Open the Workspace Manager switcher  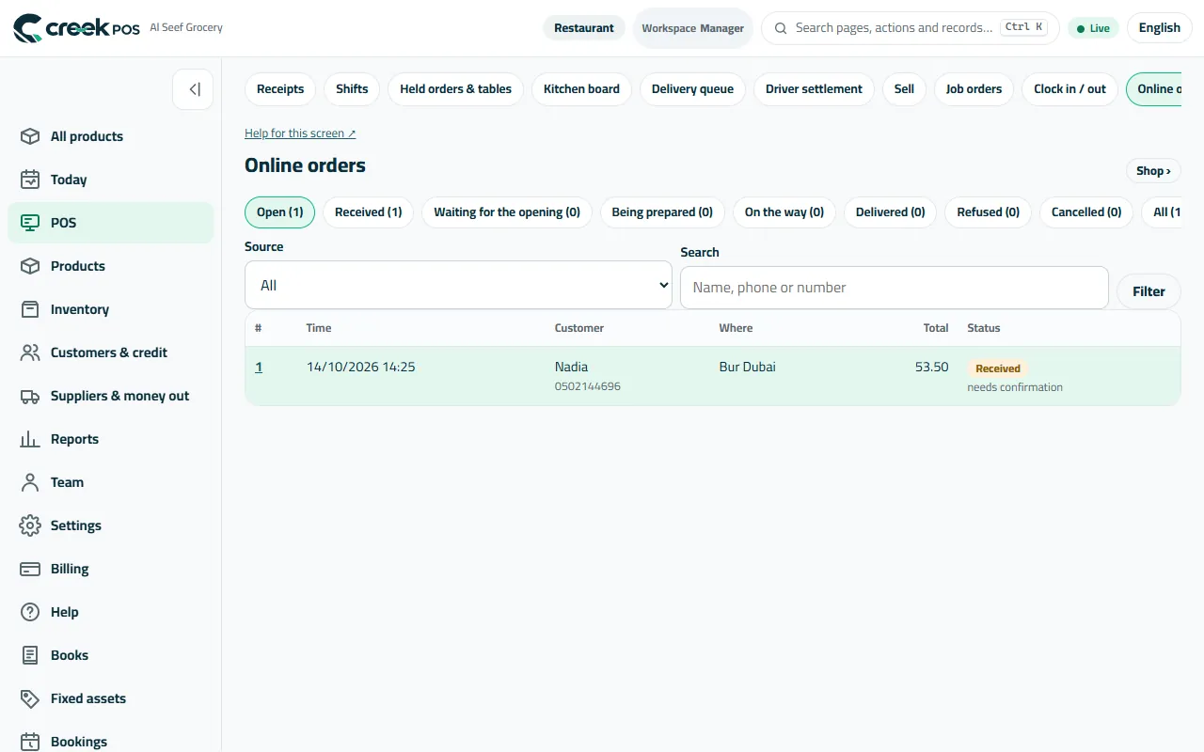pos(692,28)
